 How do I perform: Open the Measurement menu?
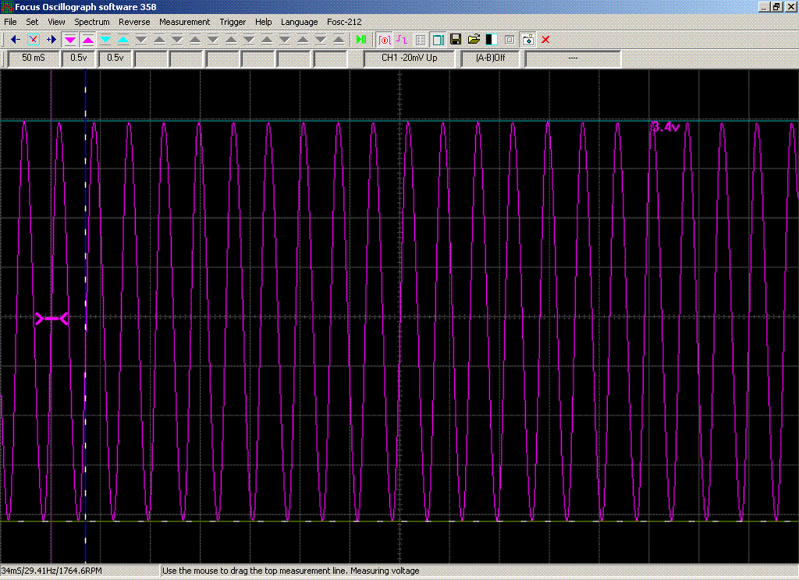point(184,22)
